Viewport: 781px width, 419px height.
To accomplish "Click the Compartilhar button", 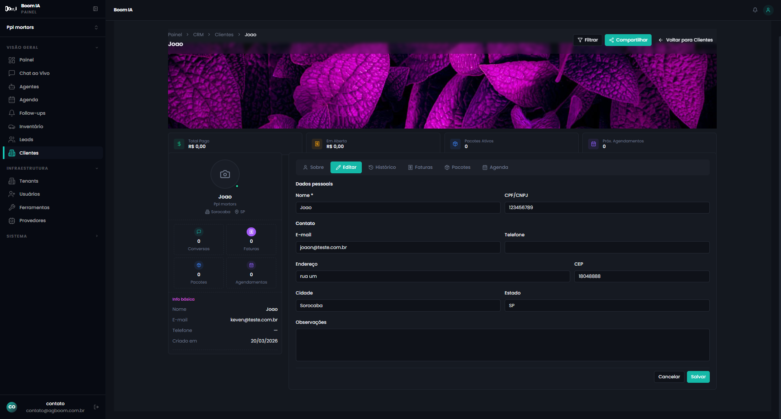I will point(628,40).
